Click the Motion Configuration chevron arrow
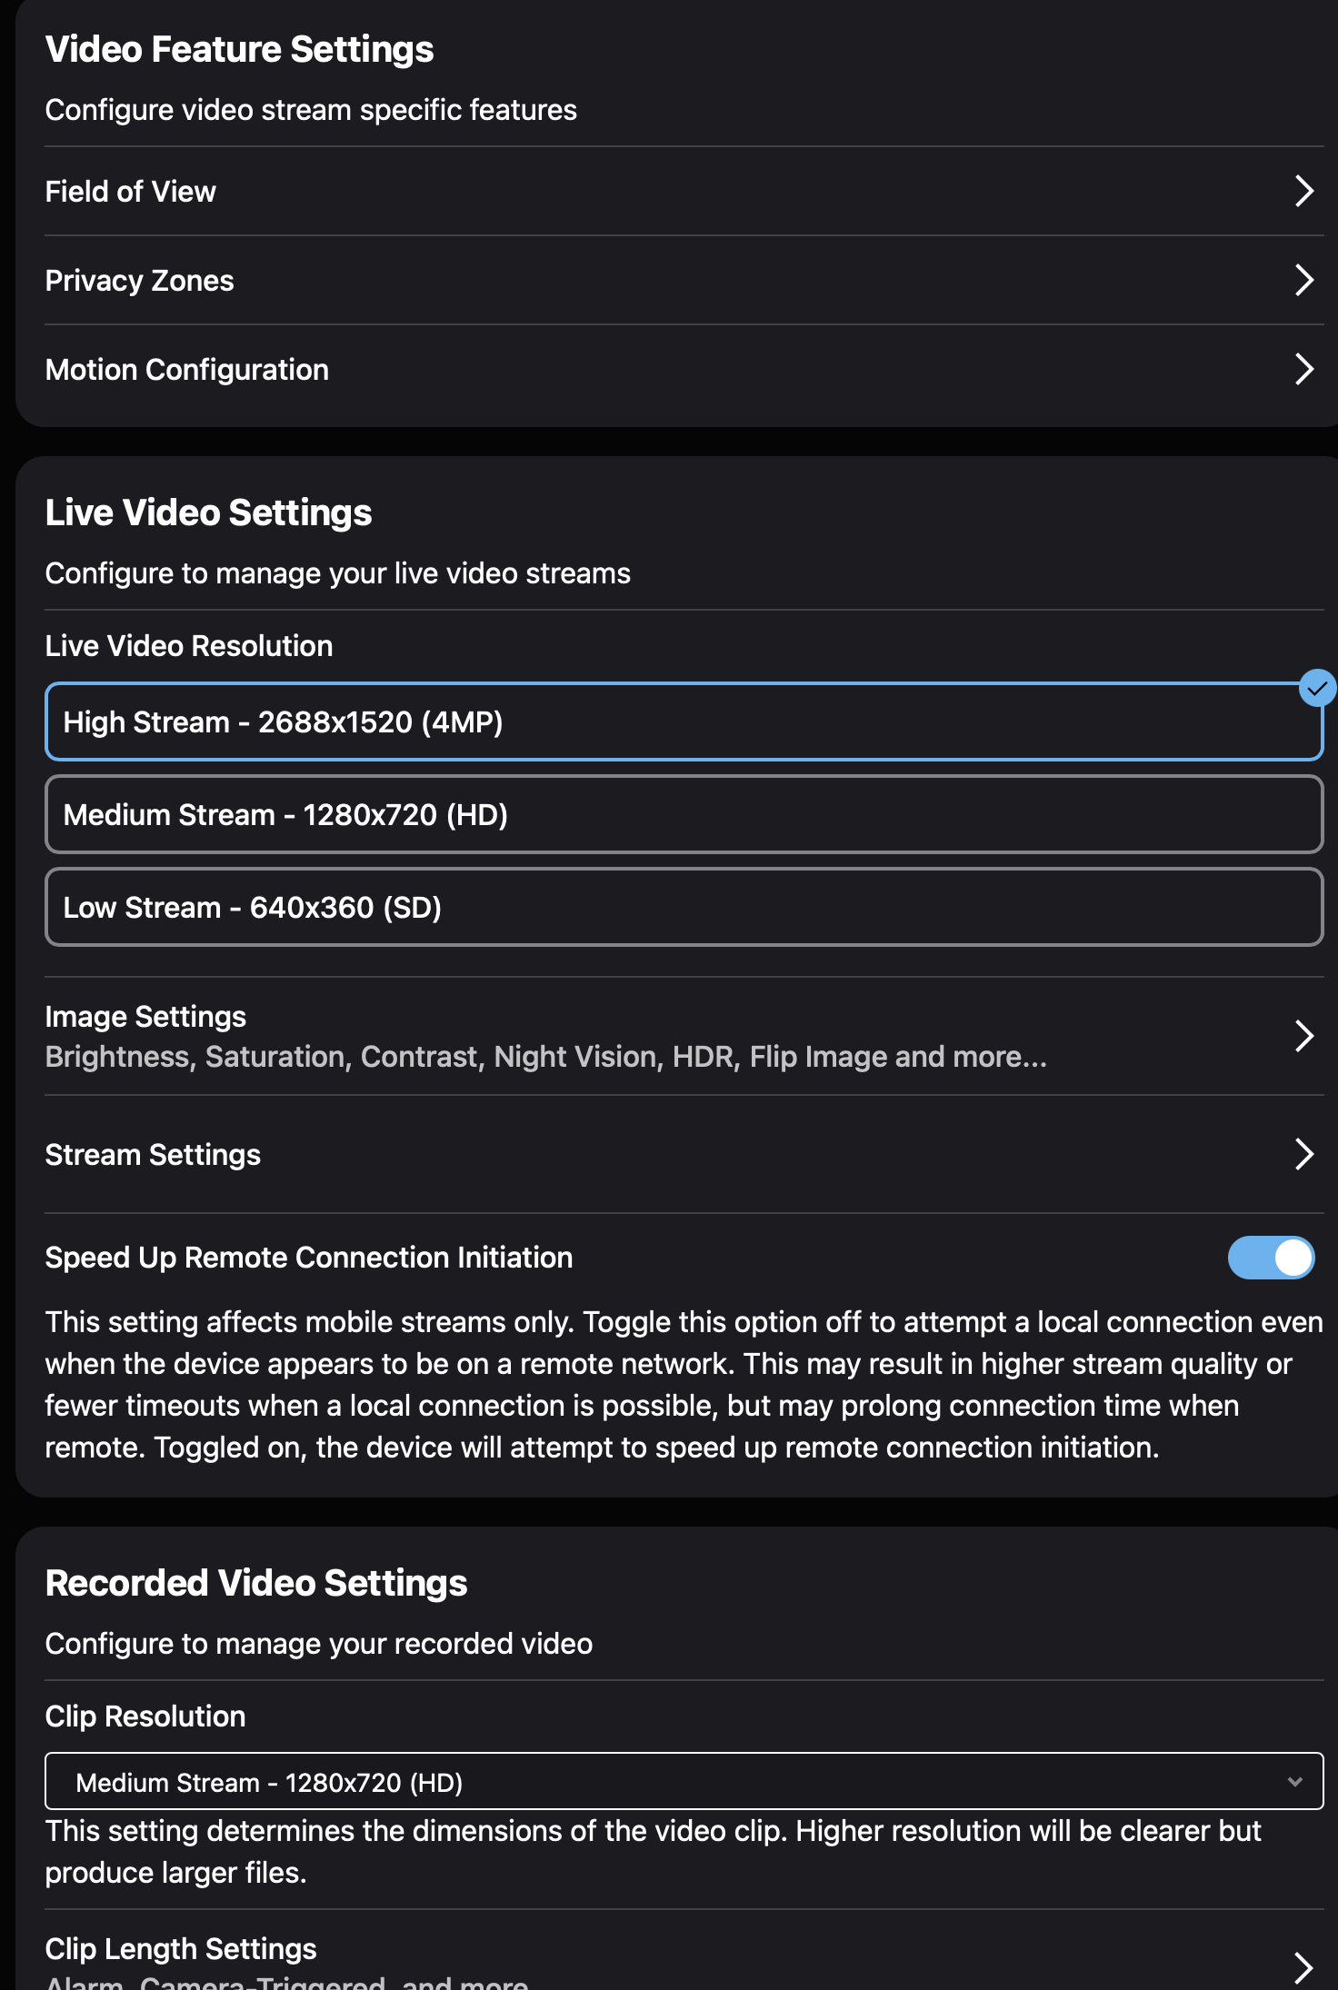 pyautogui.click(x=1303, y=370)
